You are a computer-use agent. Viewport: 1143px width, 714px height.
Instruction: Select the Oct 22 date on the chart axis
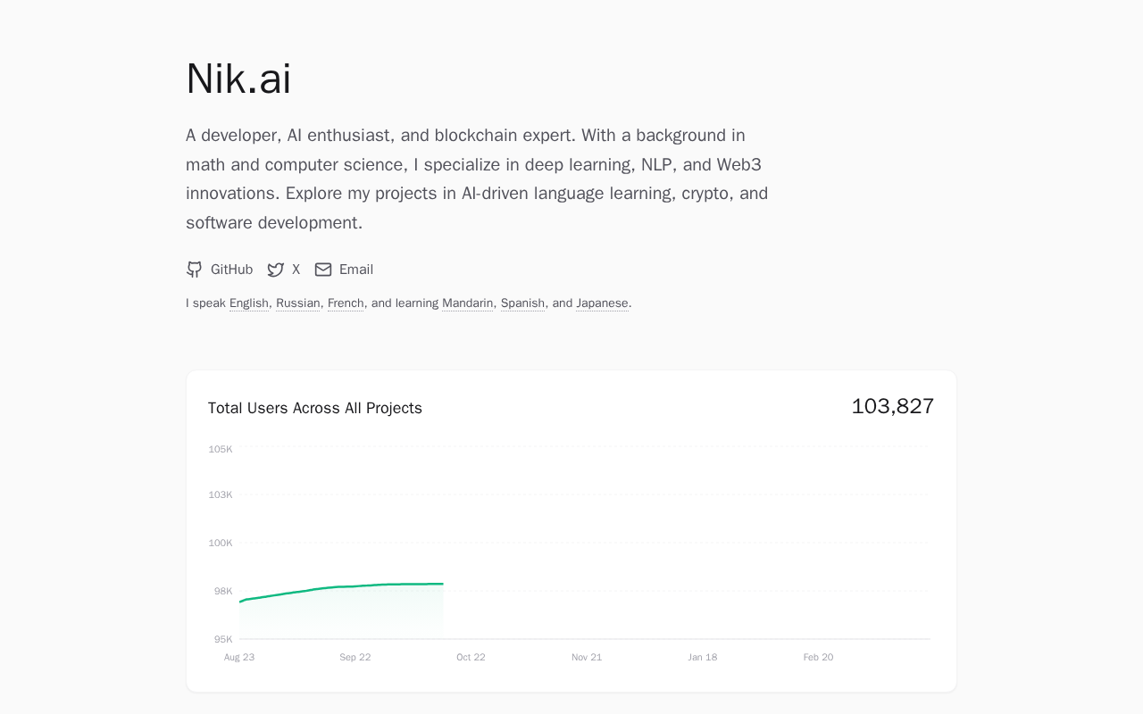[x=471, y=657]
